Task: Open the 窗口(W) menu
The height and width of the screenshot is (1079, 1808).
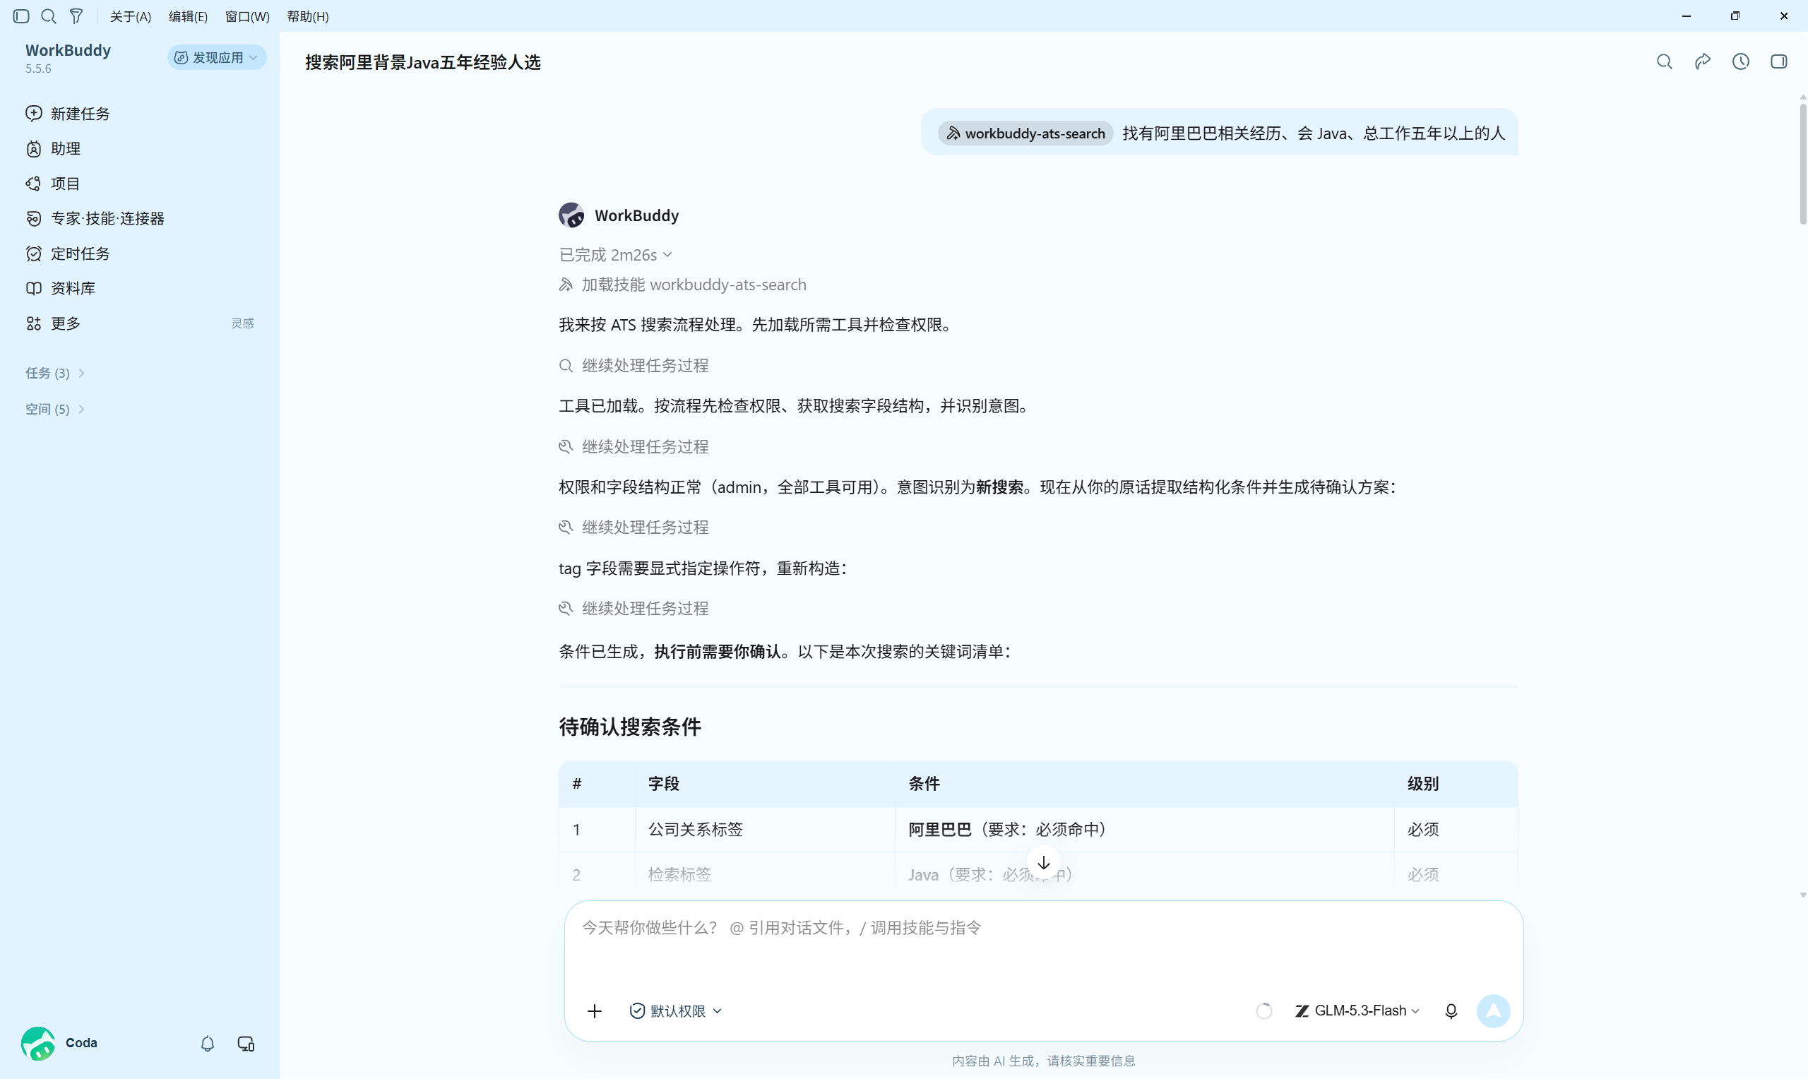Action: pos(247,16)
